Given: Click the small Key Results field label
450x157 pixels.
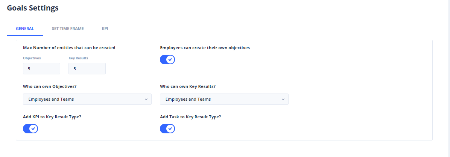Looking at the screenshot, I should point(78,58).
